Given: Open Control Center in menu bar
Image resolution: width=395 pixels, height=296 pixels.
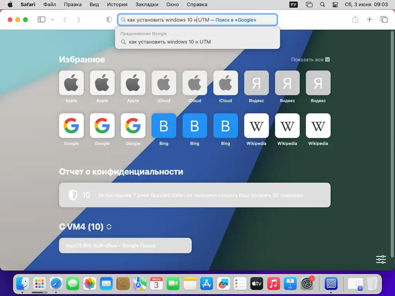Looking at the screenshot, I should point(335,5).
